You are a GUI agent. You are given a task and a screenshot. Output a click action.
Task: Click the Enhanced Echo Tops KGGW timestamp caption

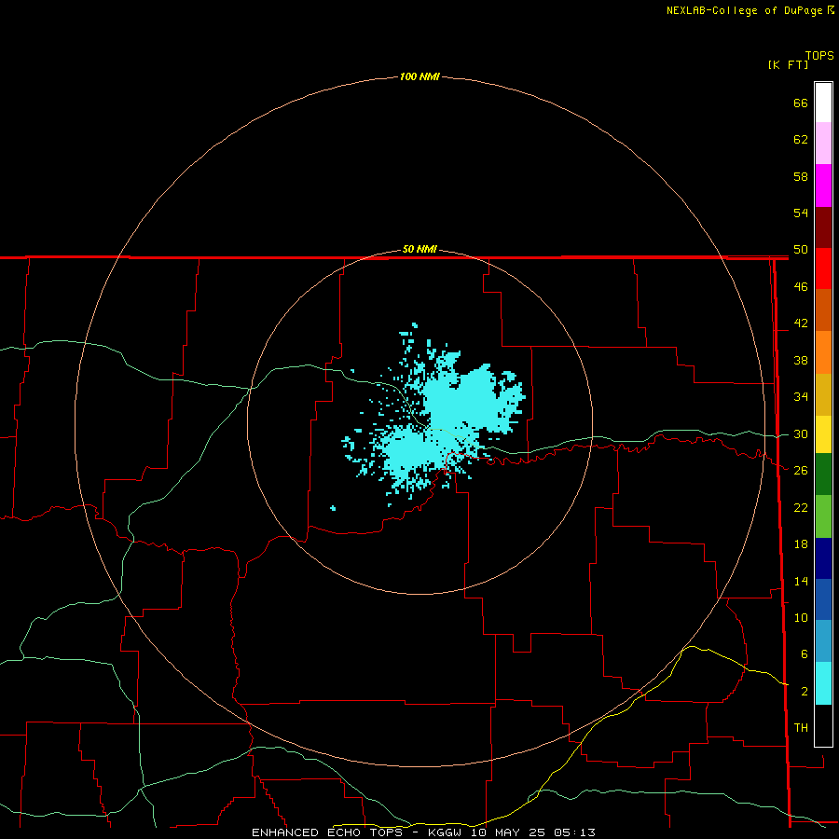(x=423, y=832)
